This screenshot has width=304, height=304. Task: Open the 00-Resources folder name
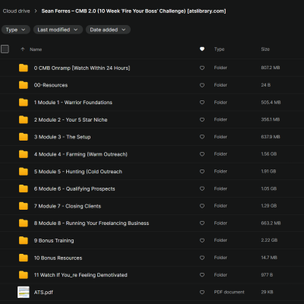click(x=51, y=85)
